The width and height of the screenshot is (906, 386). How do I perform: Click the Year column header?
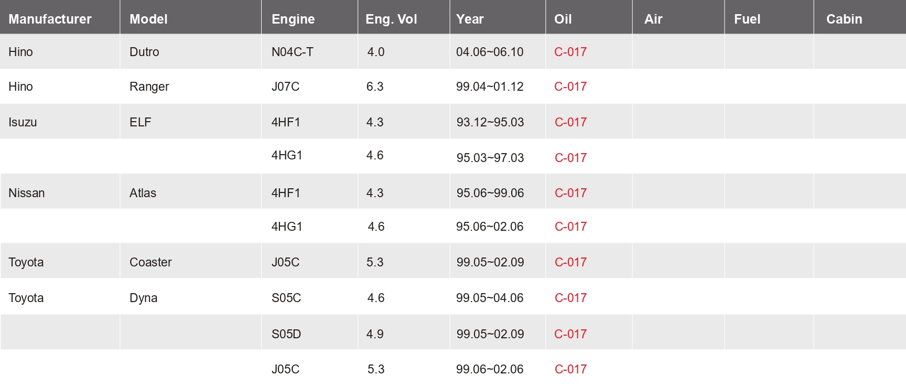tap(470, 19)
